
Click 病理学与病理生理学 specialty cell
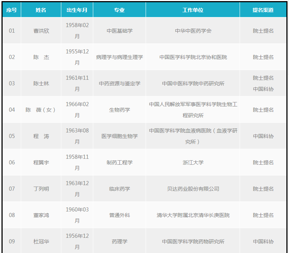click(x=119, y=57)
